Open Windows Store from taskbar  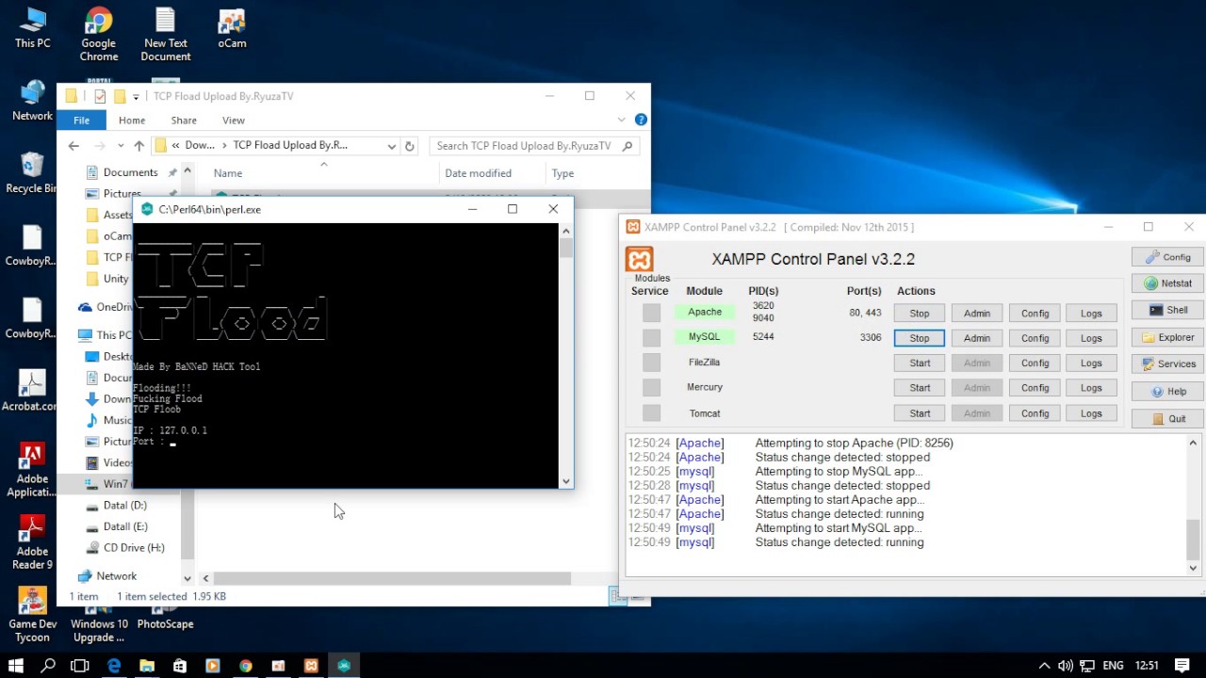[x=180, y=666]
